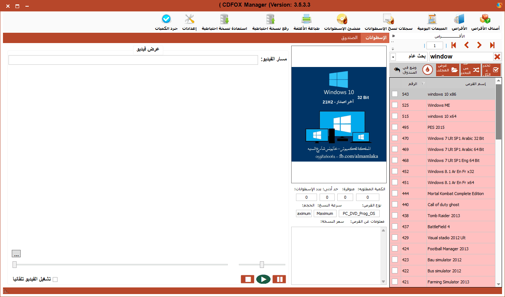
Task: Clear the search with red X
Action: pyautogui.click(x=497, y=57)
